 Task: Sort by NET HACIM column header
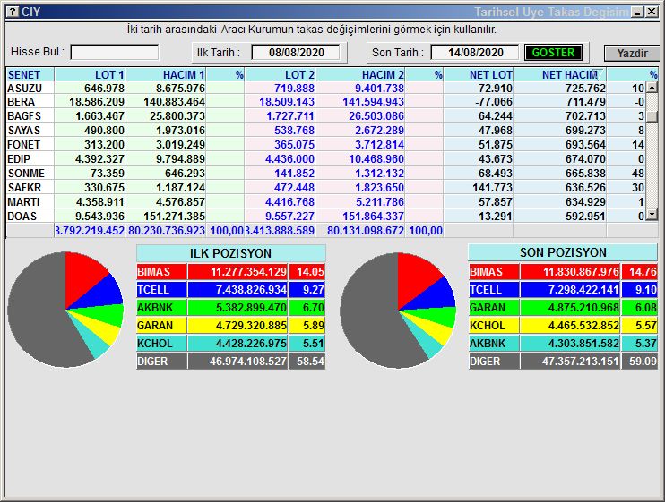click(x=560, y=74)
